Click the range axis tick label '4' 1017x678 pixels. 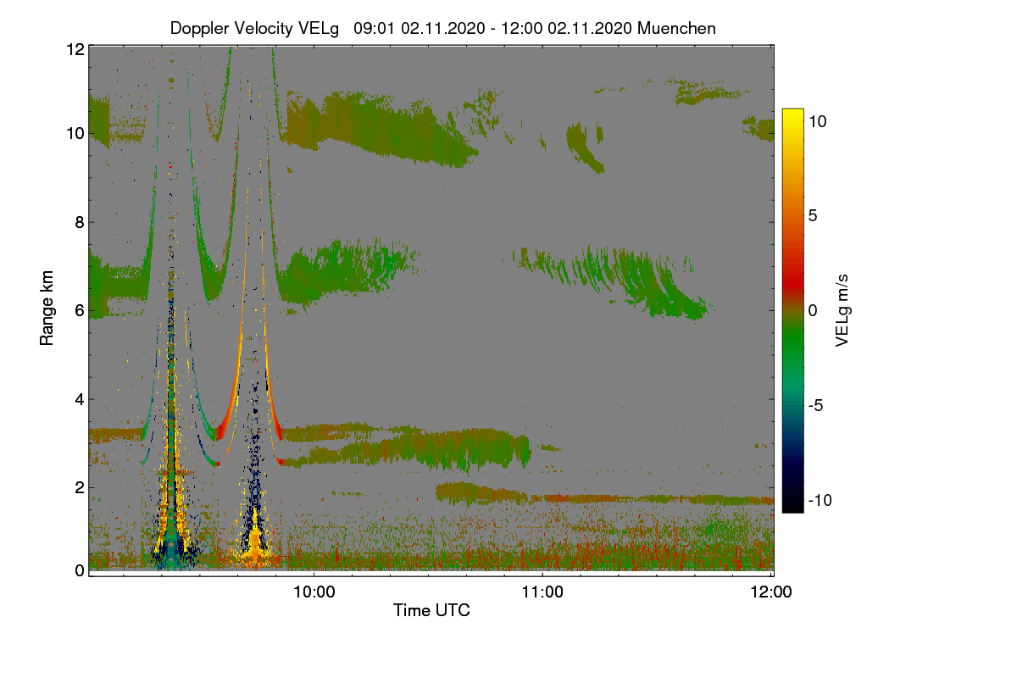pyautogui.click(x=79, y=398)
